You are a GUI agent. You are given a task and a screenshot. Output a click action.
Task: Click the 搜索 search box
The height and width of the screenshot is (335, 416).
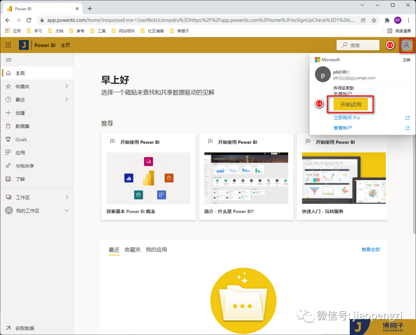(x=358, y=45)
